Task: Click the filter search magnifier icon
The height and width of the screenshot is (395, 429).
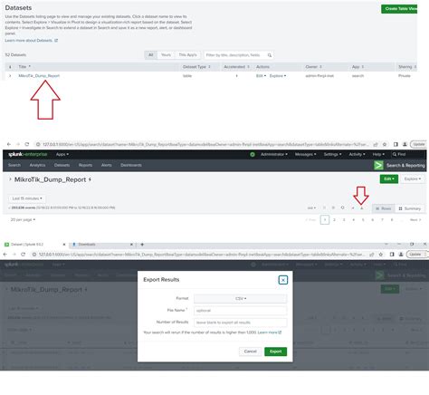Action: tap(270, 55)
